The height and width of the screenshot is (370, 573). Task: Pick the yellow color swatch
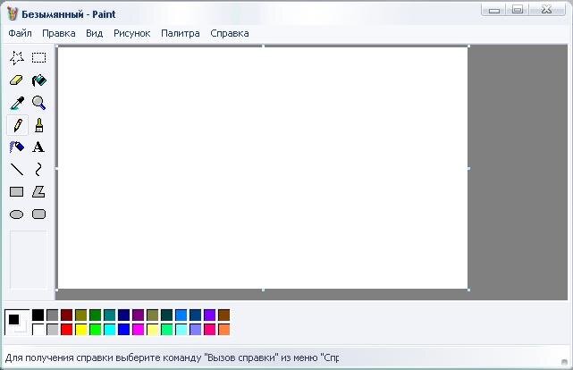(x=80, y=330)
